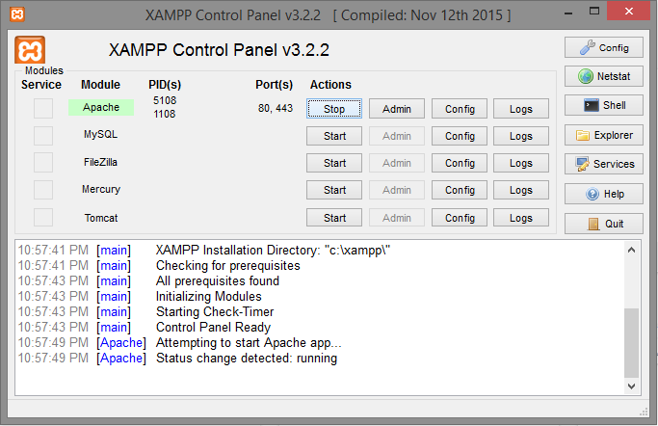Image resolution: width=658 pixels, height=426 pixels.
Task: Open the Apache Config menu
Action: point(460,109)
